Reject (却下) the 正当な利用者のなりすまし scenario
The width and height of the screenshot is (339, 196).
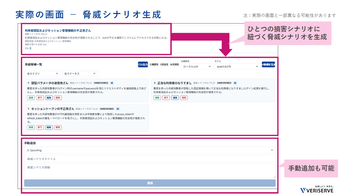166,98
